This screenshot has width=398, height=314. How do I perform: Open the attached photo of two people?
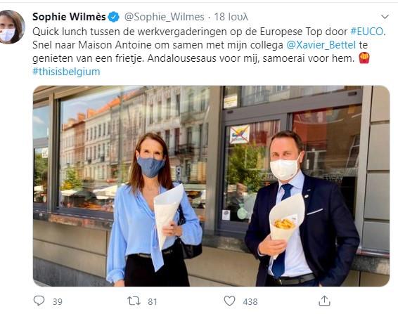[x=211, y=186]
